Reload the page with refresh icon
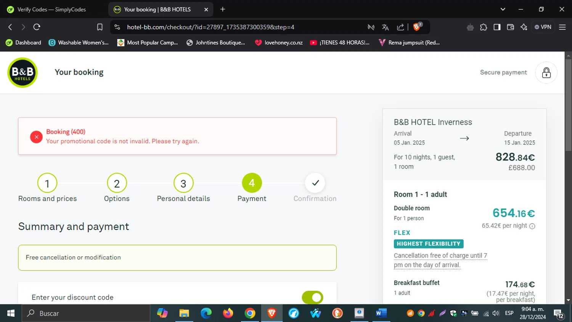Screen dimensions: 572x322 pos(37,27)
